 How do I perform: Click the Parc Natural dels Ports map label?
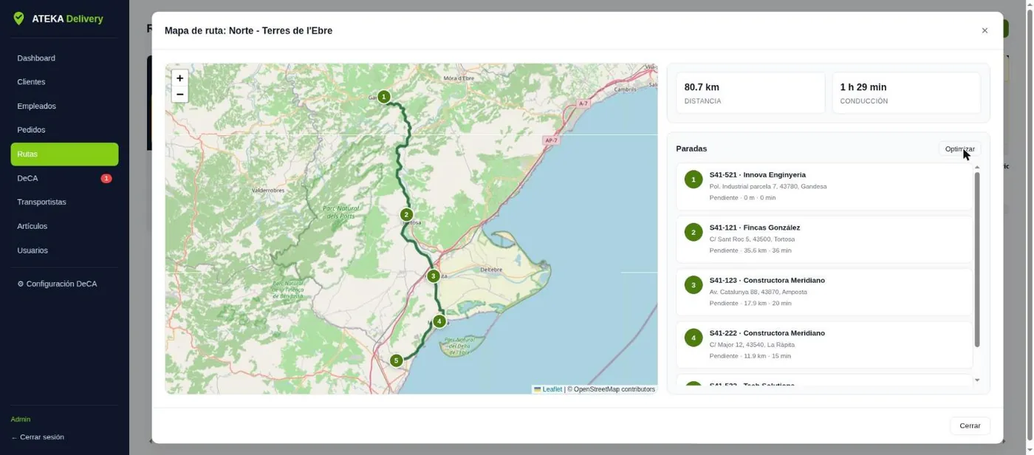point(342,212)
